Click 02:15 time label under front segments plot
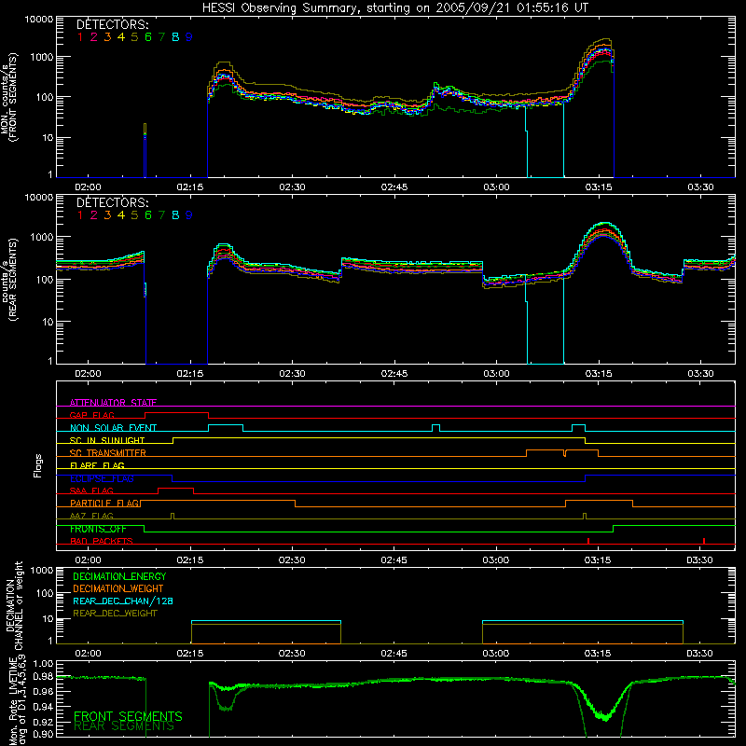This screenshot has width=746, height=746. click(x=190, y=187)
